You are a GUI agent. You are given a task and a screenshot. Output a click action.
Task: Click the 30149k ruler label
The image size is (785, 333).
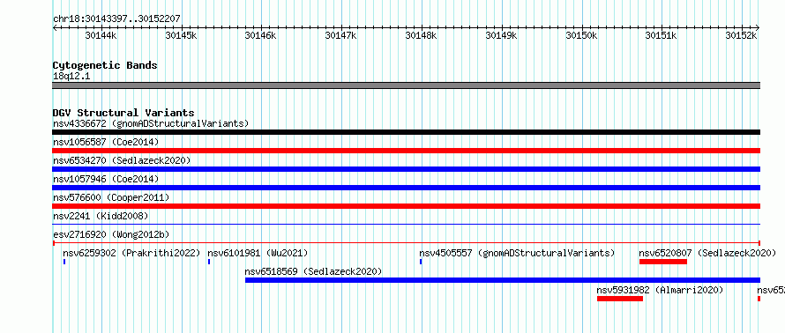502,35
